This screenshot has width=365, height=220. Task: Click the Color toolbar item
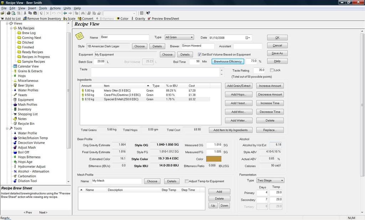point(123,19)
